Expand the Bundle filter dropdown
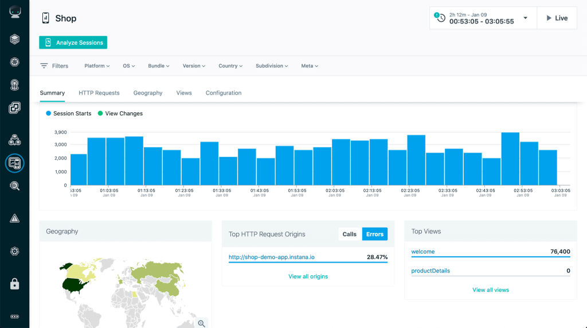587x328 pixels. click(x=159, y=66)
